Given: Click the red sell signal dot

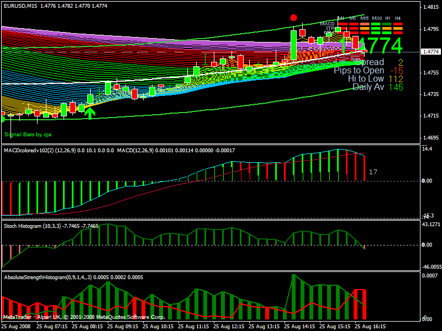Looking at the screenshot, I should [x=293, y=18].
